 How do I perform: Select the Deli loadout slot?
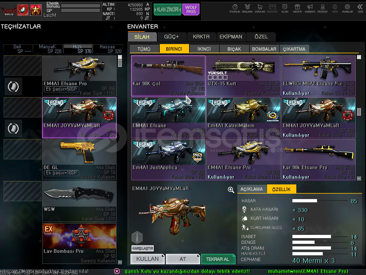pos(18,49)
